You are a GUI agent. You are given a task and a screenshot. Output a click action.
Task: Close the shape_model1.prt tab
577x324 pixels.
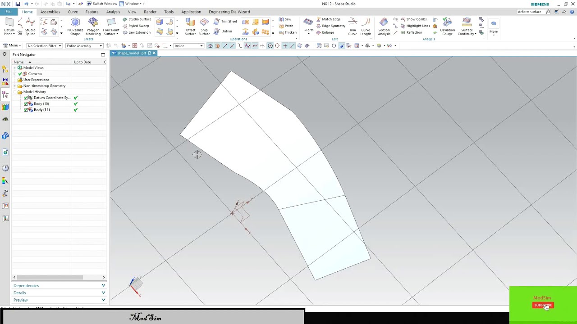pyautogui.click(x=154, y=53)
